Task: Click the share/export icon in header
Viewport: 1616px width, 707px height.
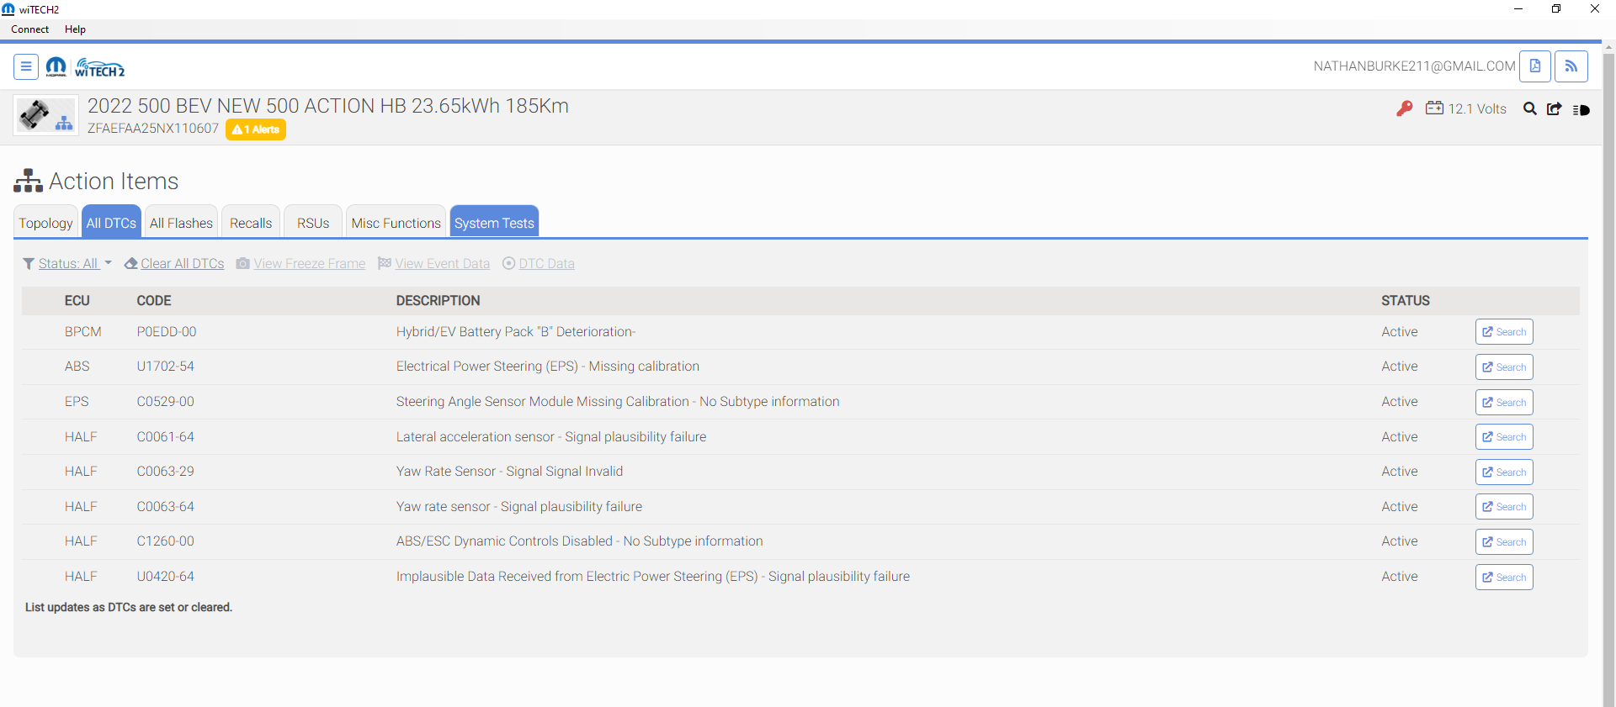Action: [1554, 108]
